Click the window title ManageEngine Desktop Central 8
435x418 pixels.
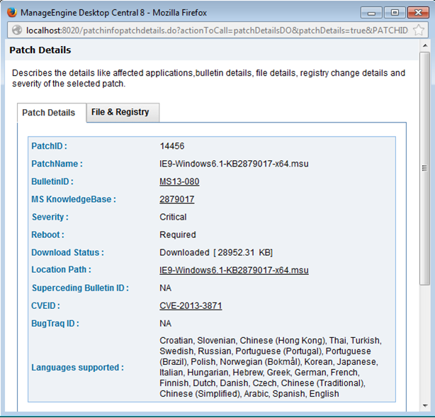click(x=113, y=13)
